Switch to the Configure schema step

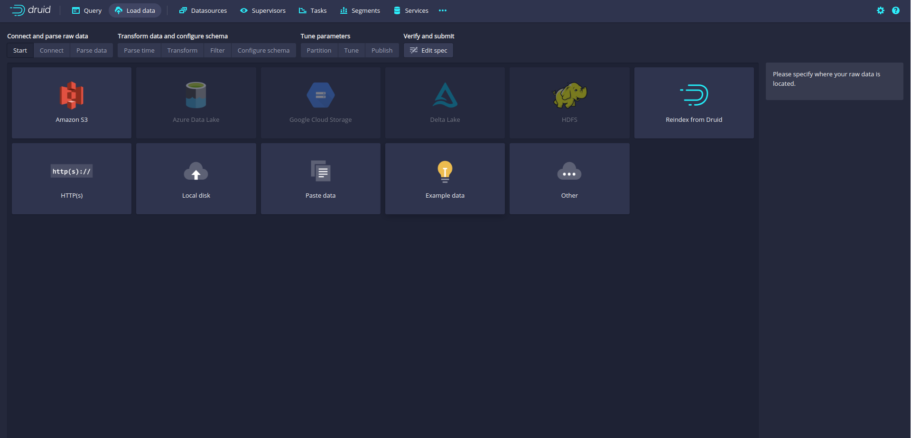coord(263,50)
